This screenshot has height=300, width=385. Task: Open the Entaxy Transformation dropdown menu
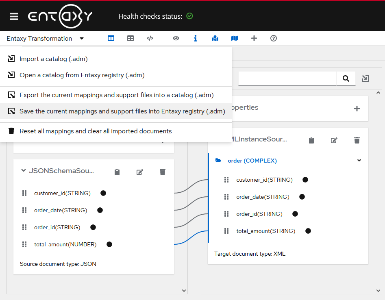coord(45,39)
